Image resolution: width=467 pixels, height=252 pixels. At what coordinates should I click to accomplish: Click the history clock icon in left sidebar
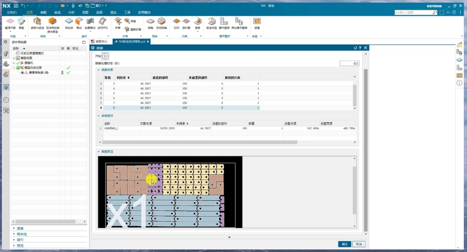tap(6, 100)
